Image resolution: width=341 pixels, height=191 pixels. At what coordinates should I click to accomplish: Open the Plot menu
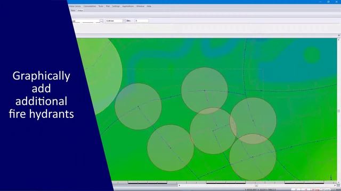pos(108,6)
